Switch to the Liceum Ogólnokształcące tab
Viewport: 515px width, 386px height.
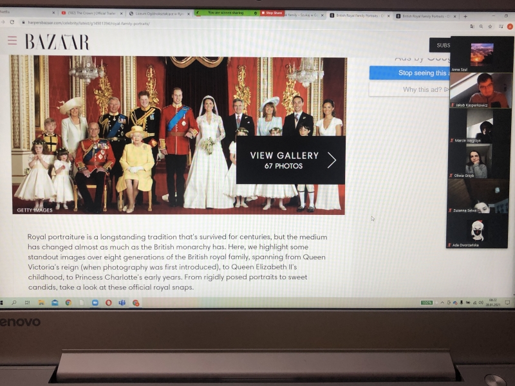(x=159, y=14)
